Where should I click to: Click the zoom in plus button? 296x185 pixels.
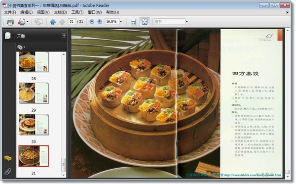[x=100, y=22]
